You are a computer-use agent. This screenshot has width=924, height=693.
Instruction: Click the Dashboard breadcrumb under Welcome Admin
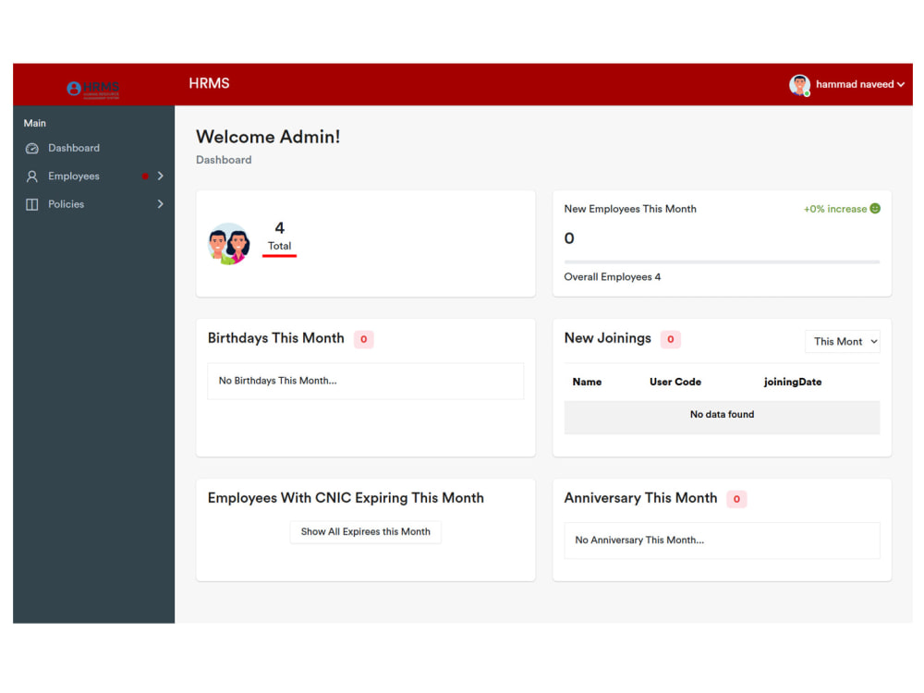(224, 160)
